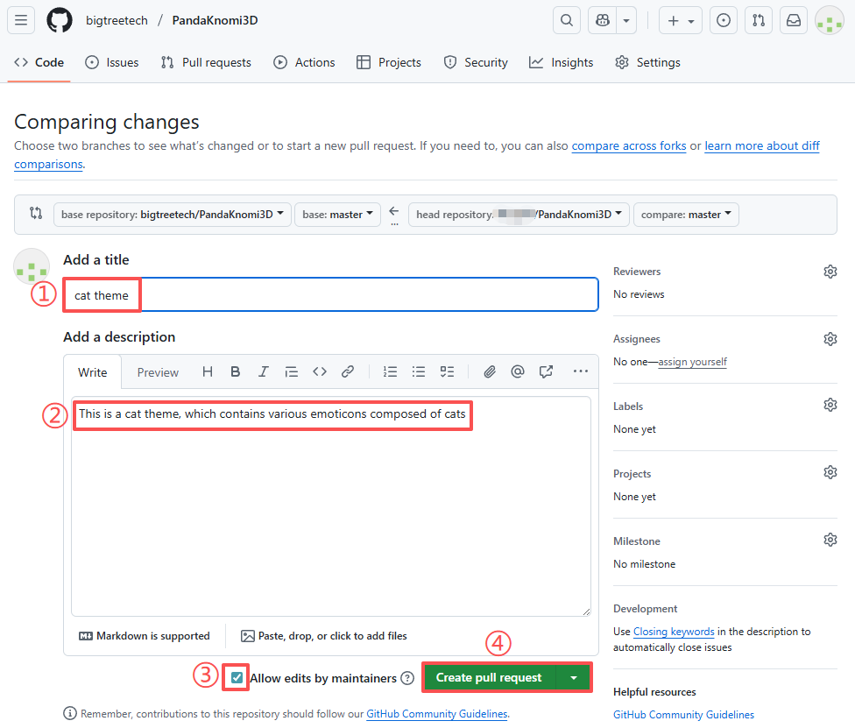Image resolution: width=855 pixels, height=728 pixels.
Task: Expand the Create pull request arrow menu
Action: pyautogui.click(x=574, y=677)
